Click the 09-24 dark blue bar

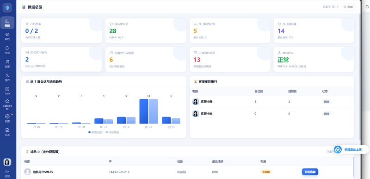[x=166, y=120]
